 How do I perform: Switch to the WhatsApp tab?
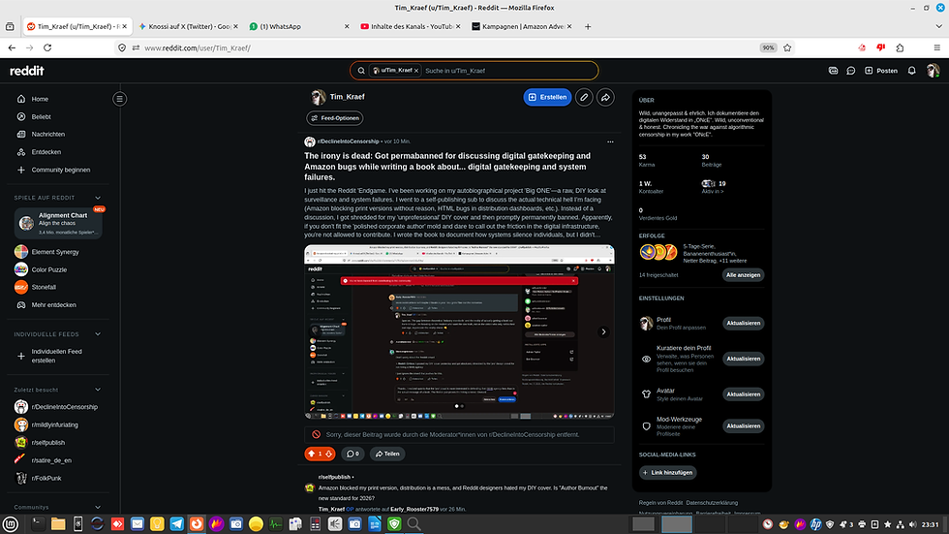[299, 26]
